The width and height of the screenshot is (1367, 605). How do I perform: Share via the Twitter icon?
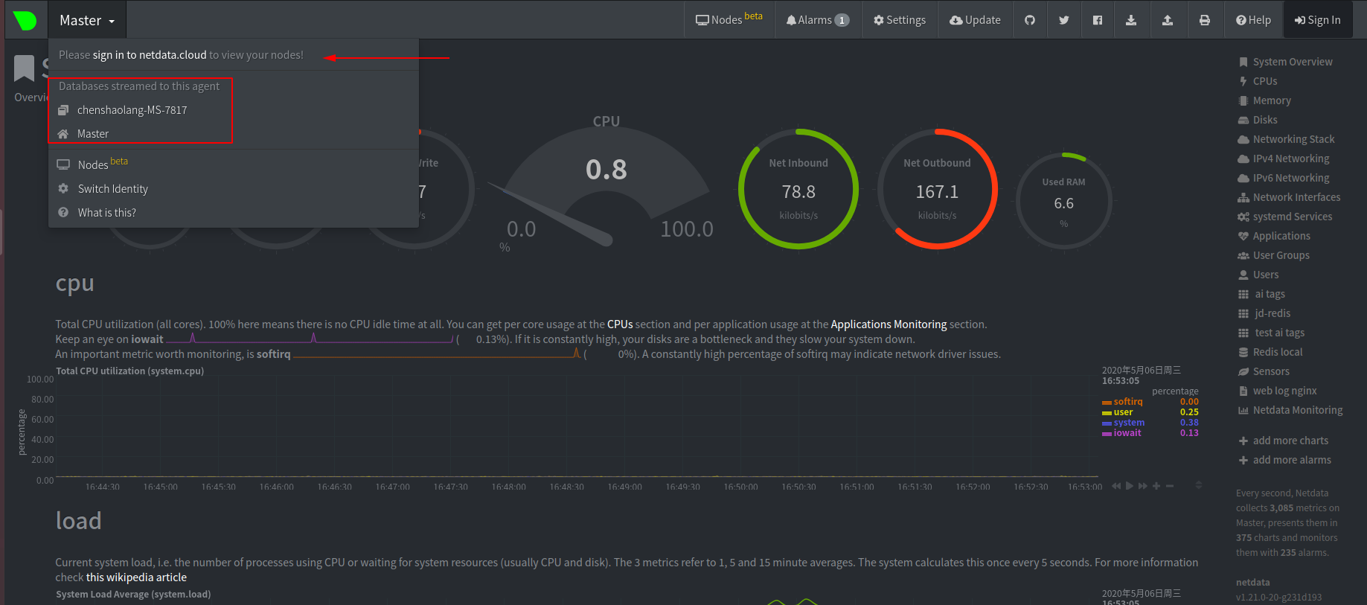(x=1064, y=20)
